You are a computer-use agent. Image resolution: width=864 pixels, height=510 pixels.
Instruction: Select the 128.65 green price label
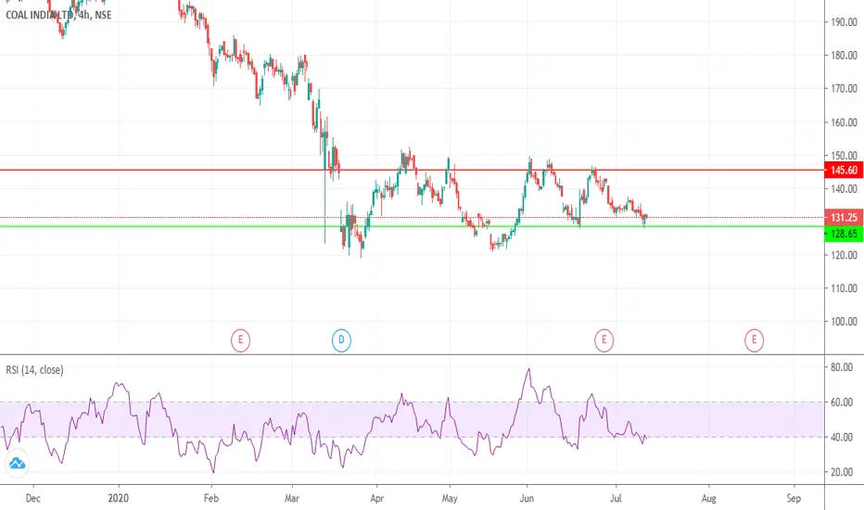pyautogui.click(x=844, y=234)
